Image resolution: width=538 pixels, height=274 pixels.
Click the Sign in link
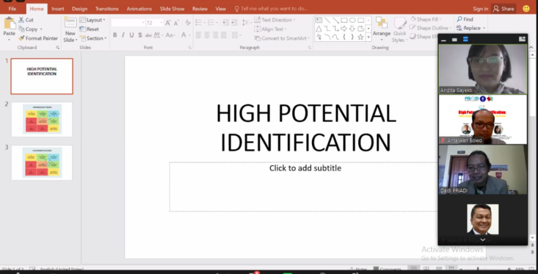(480, 9)
